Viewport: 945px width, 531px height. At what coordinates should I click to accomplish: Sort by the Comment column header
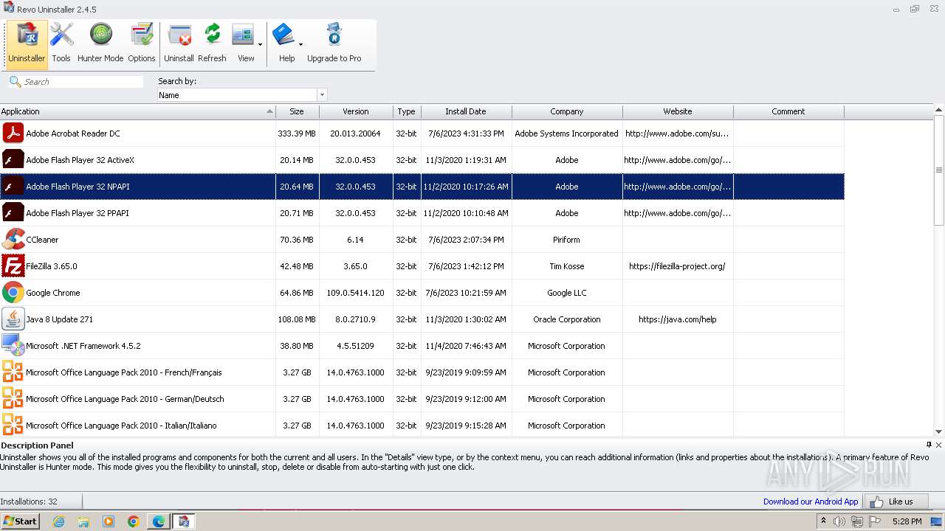tap(788, 111)
